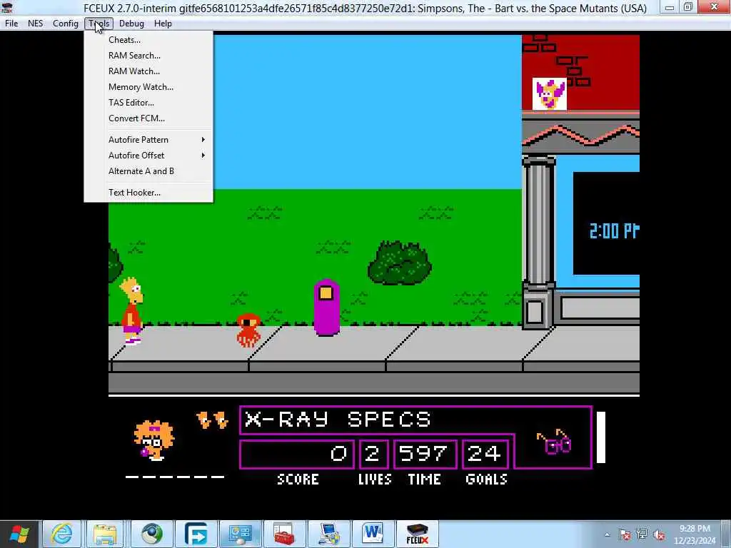Screen dimensions: 731x548
Task: Switch to Microsoft Word on taskbar
Action: (x=373, y=534)
